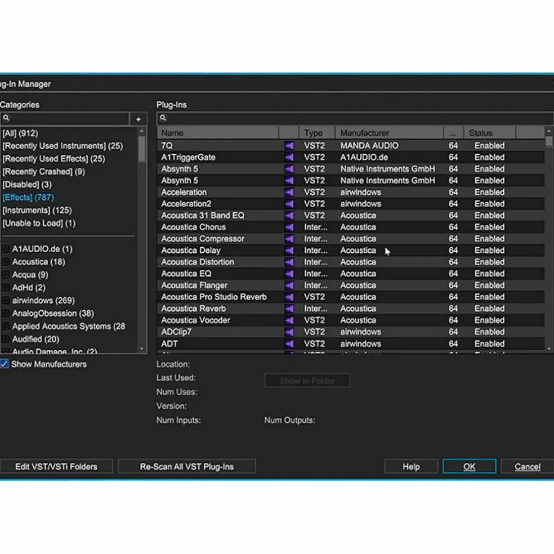
Task: Expand the airwindows (269) manufacturer node
Action: point(6,301)
